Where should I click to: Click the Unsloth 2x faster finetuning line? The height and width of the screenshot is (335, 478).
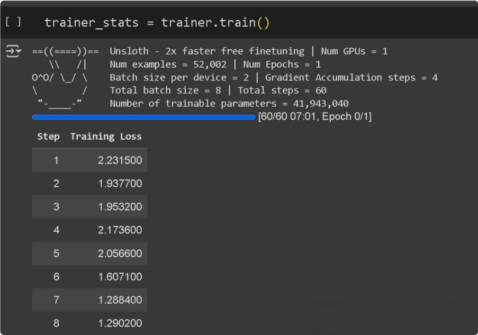click(207, 51)
